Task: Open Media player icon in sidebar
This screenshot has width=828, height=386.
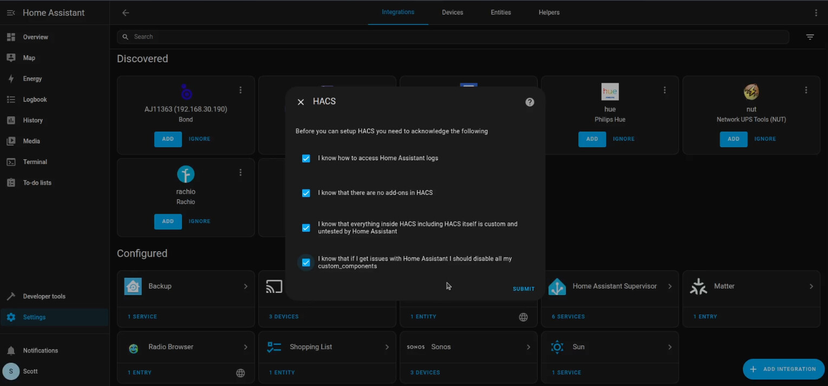Action: 11,141
